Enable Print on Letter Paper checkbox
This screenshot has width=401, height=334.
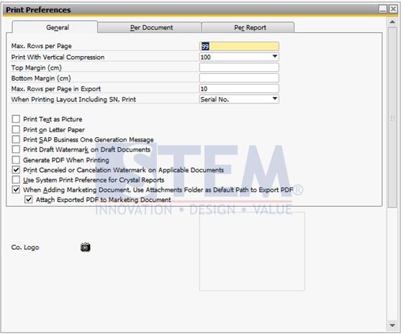pyautogui.click(x=16, y=129)
